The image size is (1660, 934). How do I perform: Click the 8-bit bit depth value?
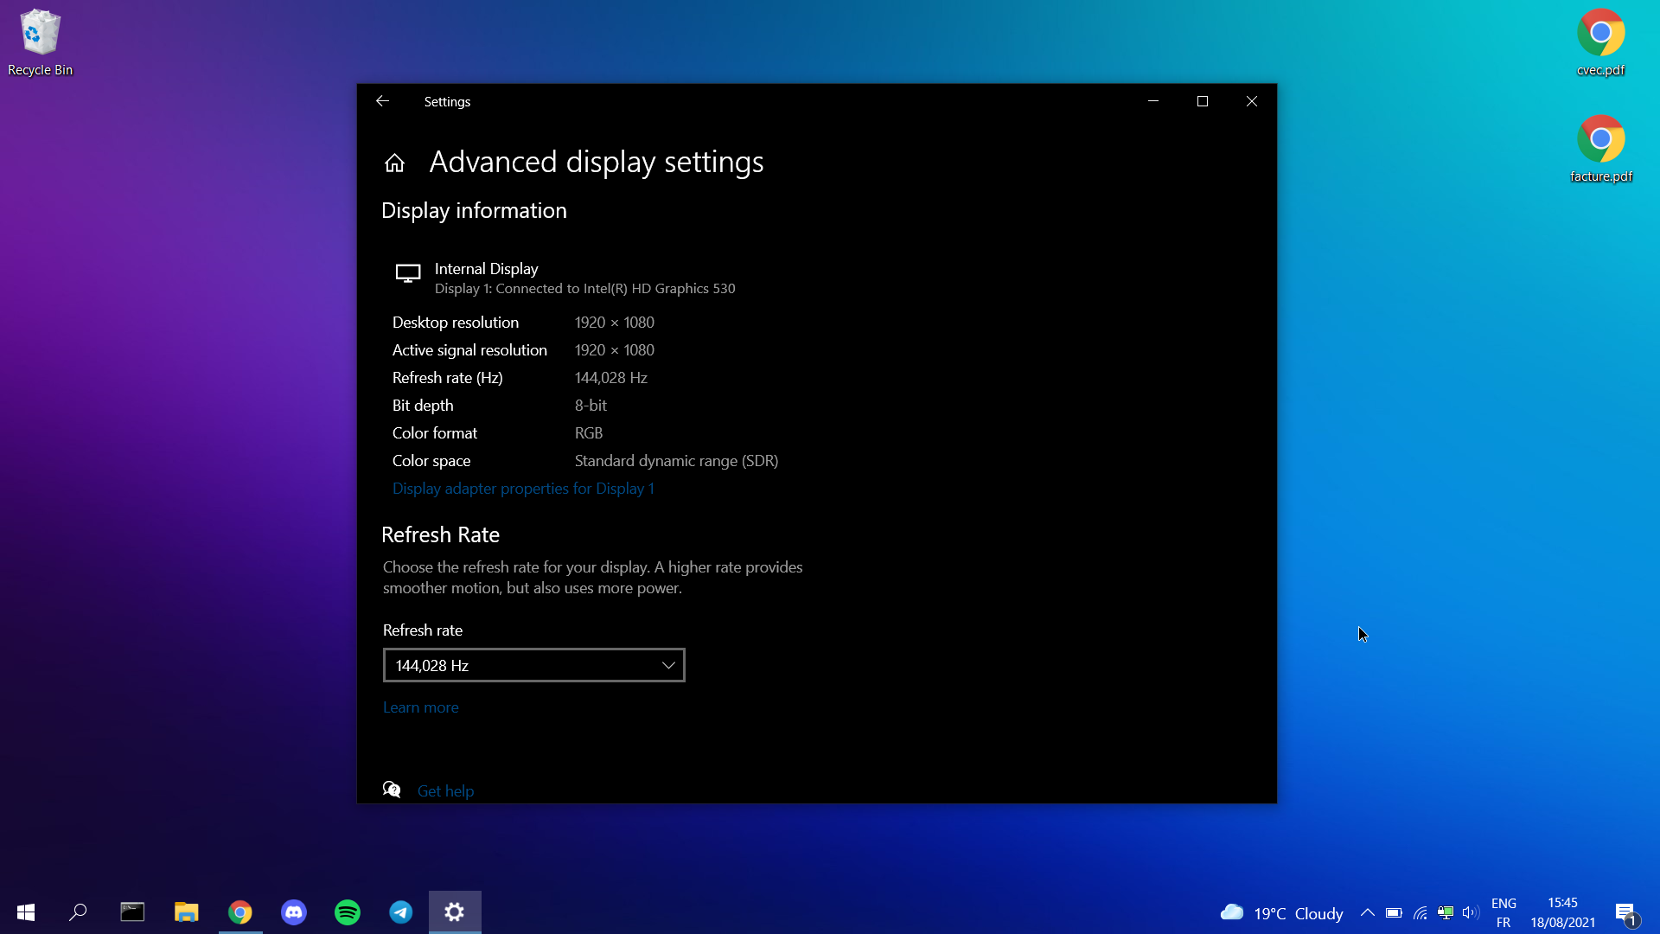click(591, 406)
